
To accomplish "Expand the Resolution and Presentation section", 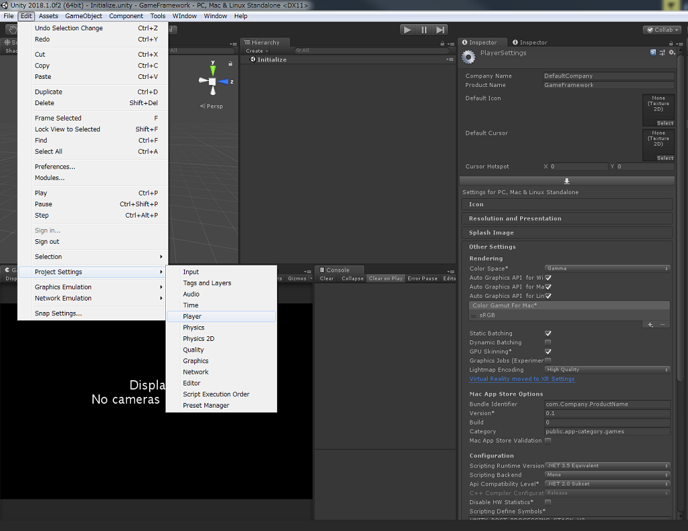I will click(567, 218).
